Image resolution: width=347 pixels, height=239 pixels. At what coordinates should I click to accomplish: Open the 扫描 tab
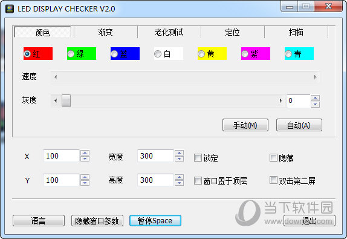296,32
